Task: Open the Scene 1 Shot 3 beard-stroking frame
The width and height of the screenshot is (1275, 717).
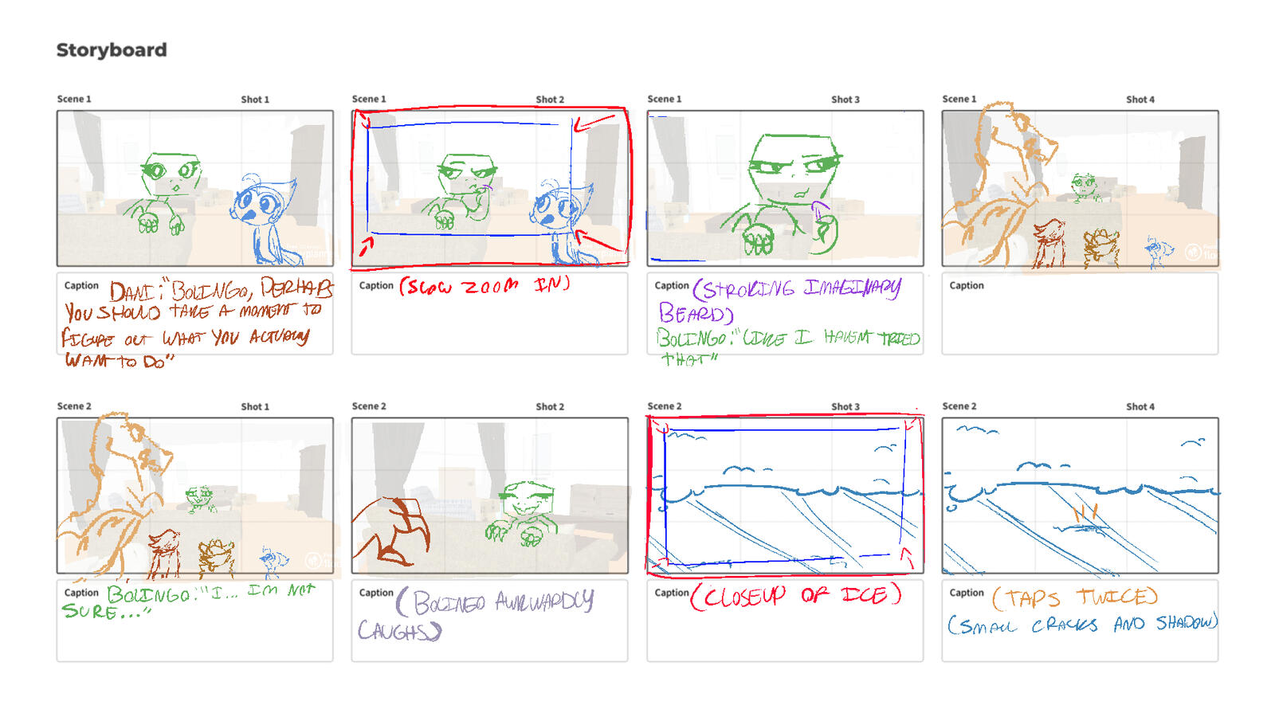Action: (785, 188)
